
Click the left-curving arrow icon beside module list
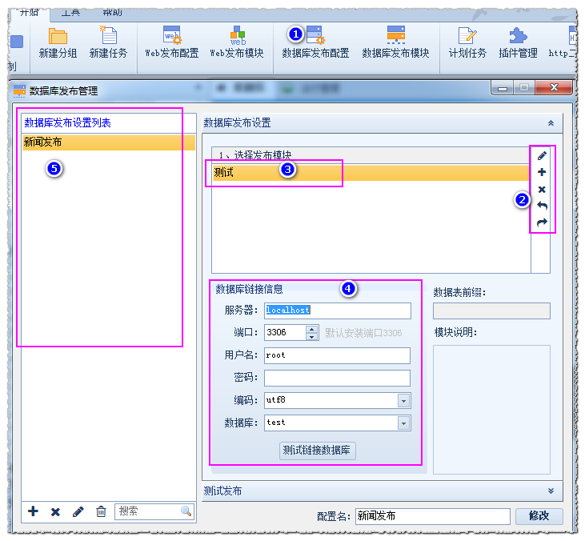click(x=542, y=206)
